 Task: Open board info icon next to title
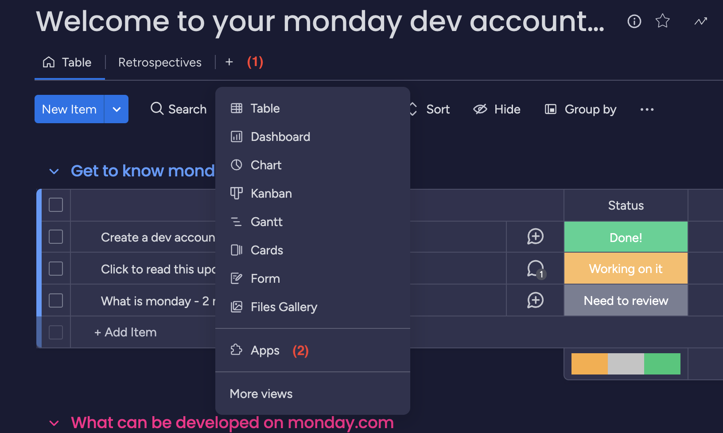pyautogui.click(x=634, y=21)
